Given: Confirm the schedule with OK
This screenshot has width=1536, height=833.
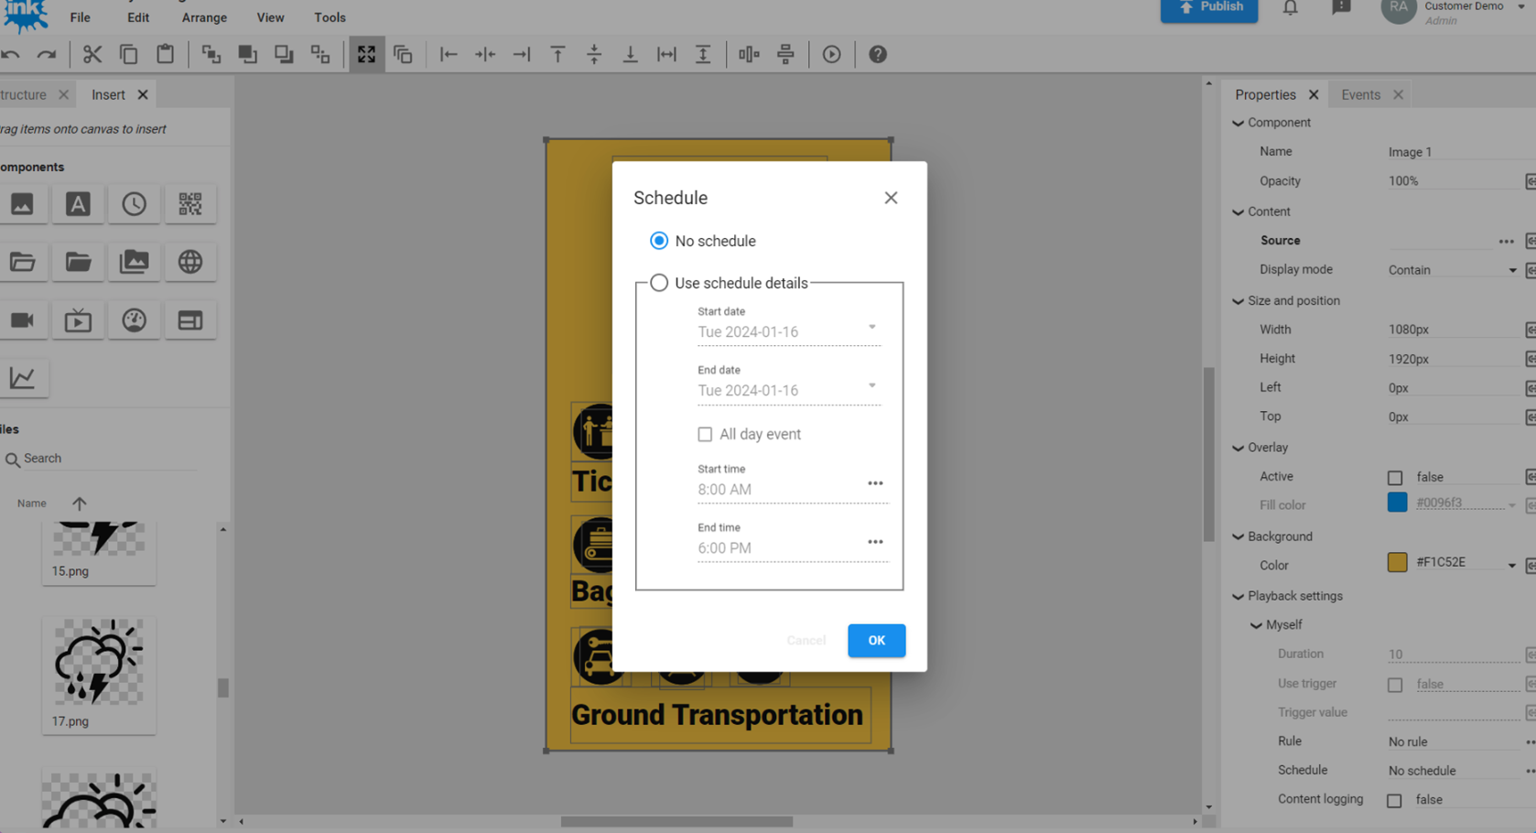Looking at the screenshot, I should tap(876, 640).
